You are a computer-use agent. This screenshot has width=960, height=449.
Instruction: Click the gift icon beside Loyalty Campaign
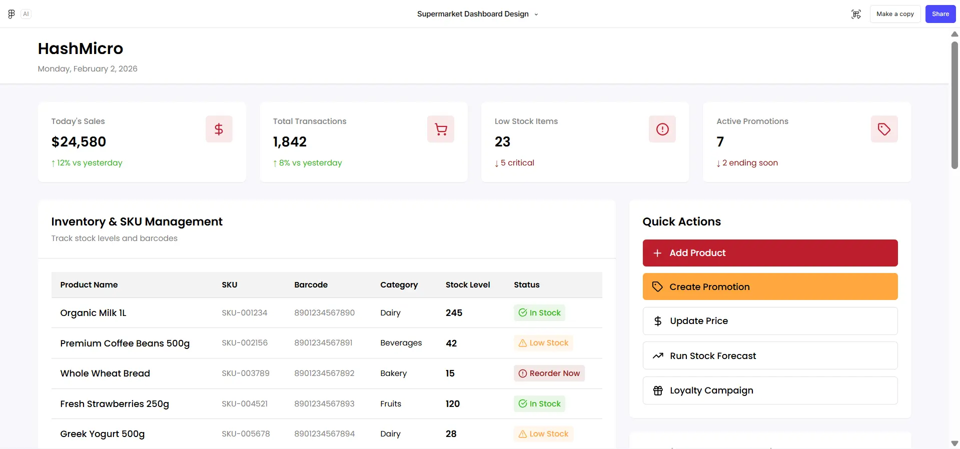point(658,390)
